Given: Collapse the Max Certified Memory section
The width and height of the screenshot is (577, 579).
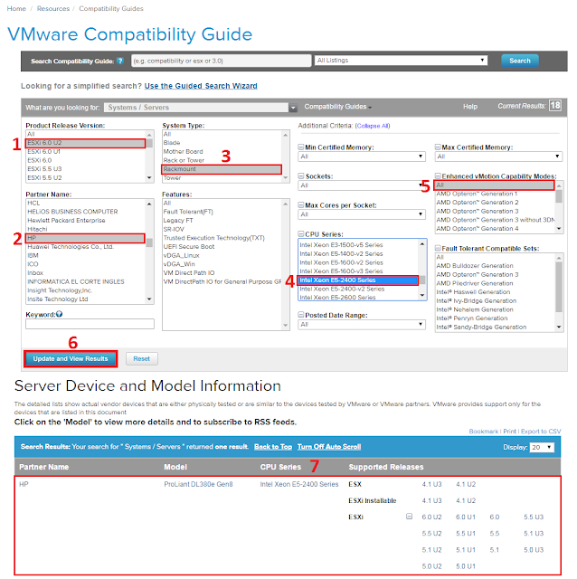Looking at the screenshot, I should coord(438,147).
